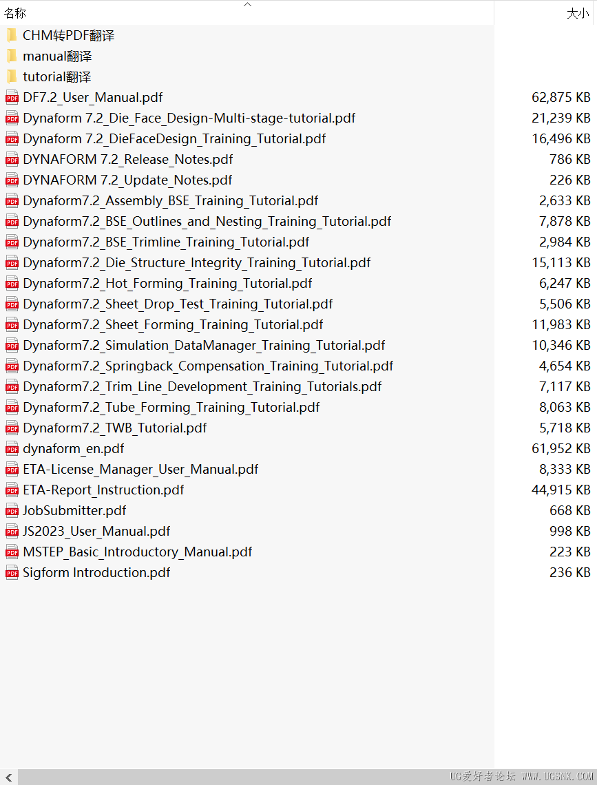This screenshot has width=597, height=785.
Task: Click PDF icon of dynaform_en.pdf
Action: tap(12, 448)
